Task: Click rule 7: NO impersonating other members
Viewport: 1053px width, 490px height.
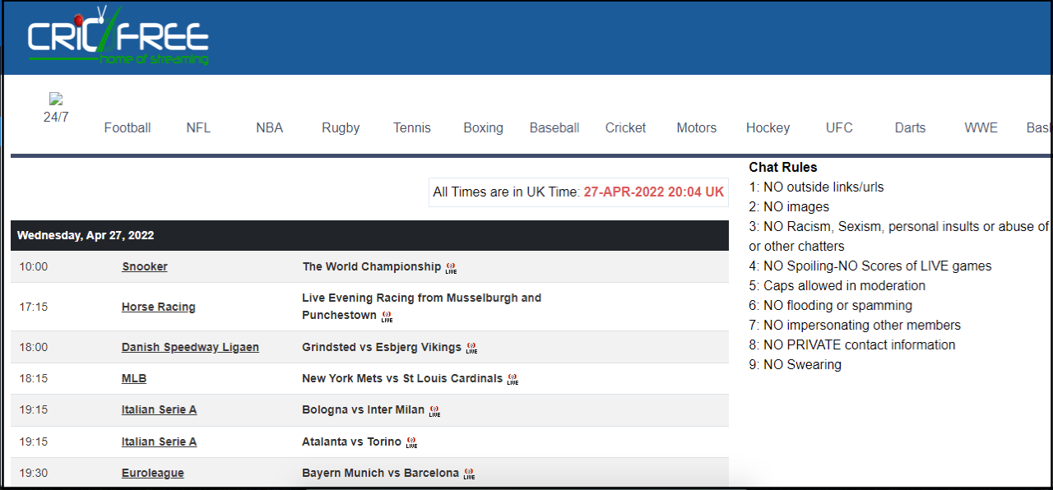Action: coord(855,325)
